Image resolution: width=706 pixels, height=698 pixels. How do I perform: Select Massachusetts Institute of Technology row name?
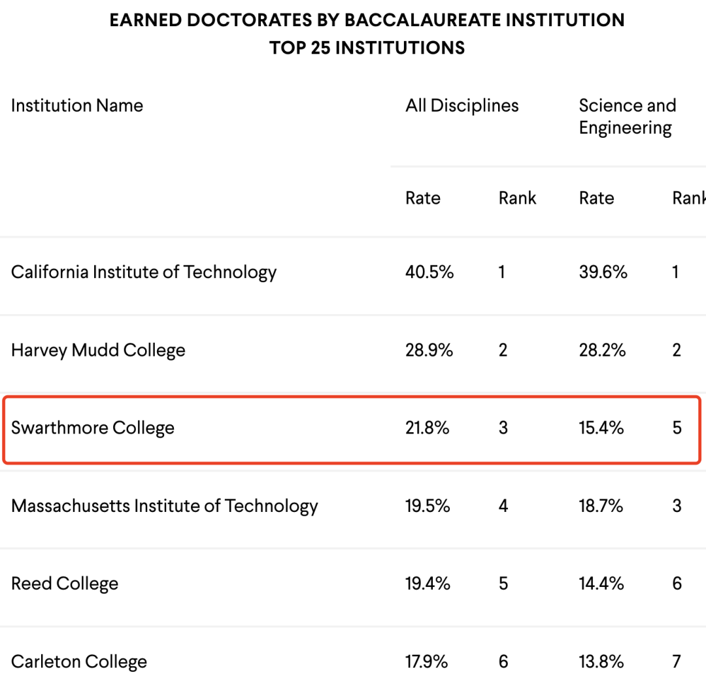point(165,505)
